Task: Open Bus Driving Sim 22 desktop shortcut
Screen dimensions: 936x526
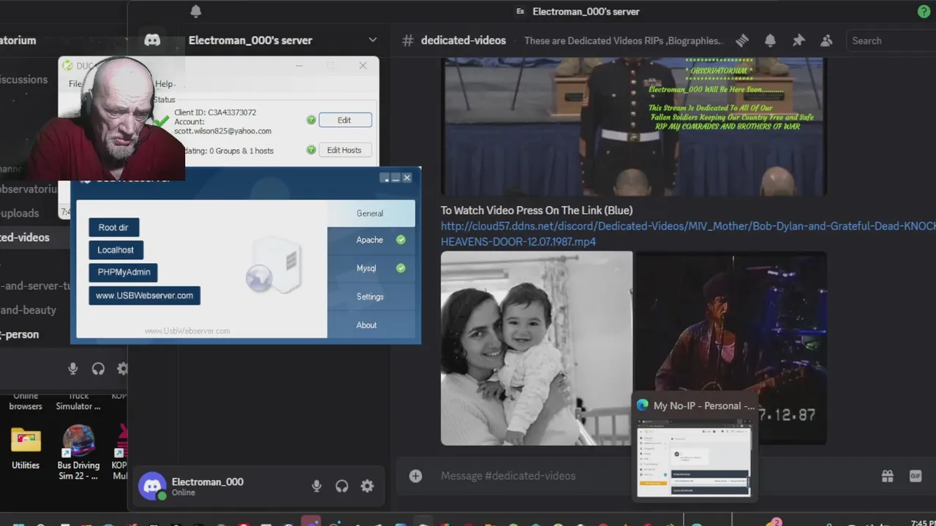Action: point(78,452)
